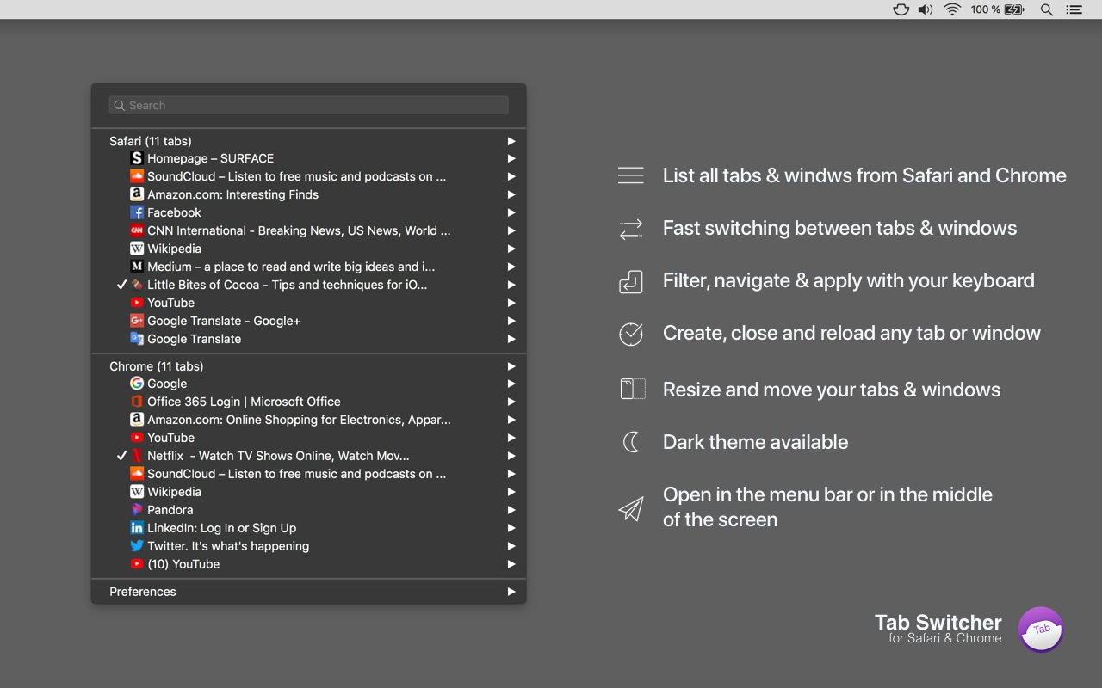Image resolution: width=1102 pixels, height=688 pixels.
Task: Expand the Preferences disclosure arrow
Action: [x=511, y=592]
